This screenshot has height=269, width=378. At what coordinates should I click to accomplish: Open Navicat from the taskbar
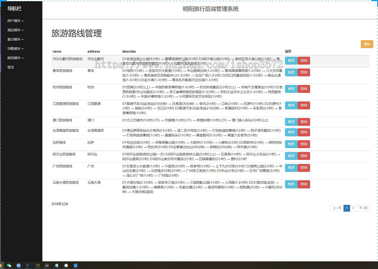tap(38, 265)
